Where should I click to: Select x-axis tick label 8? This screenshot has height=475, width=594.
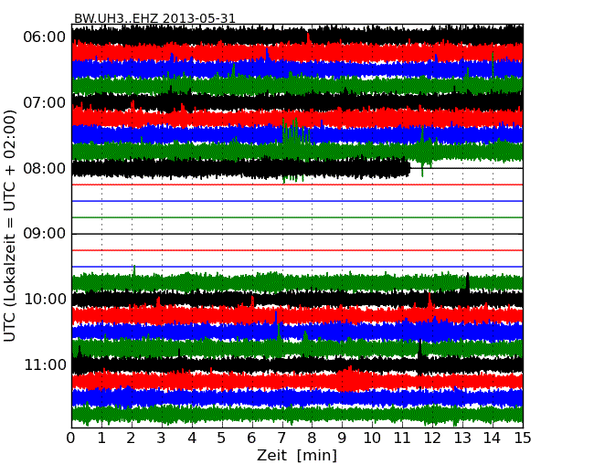pos(312,438)
